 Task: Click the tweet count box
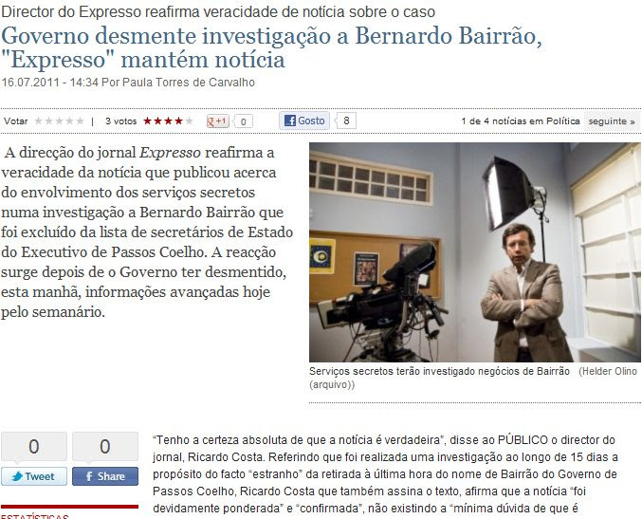click(34, 447)
